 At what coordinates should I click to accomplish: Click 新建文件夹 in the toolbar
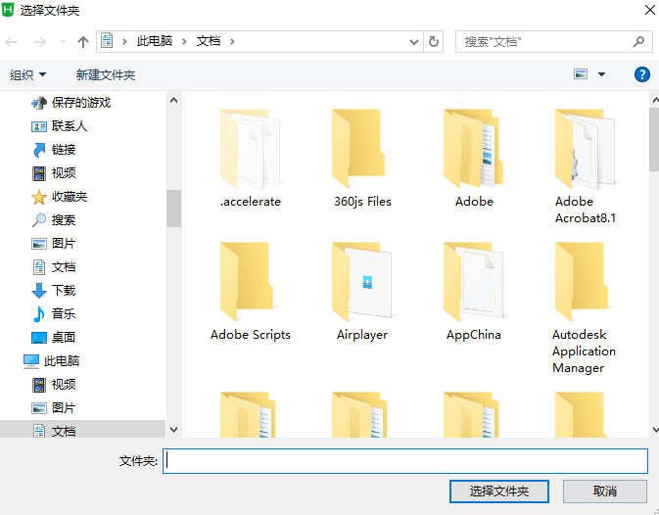pos(106,74)
